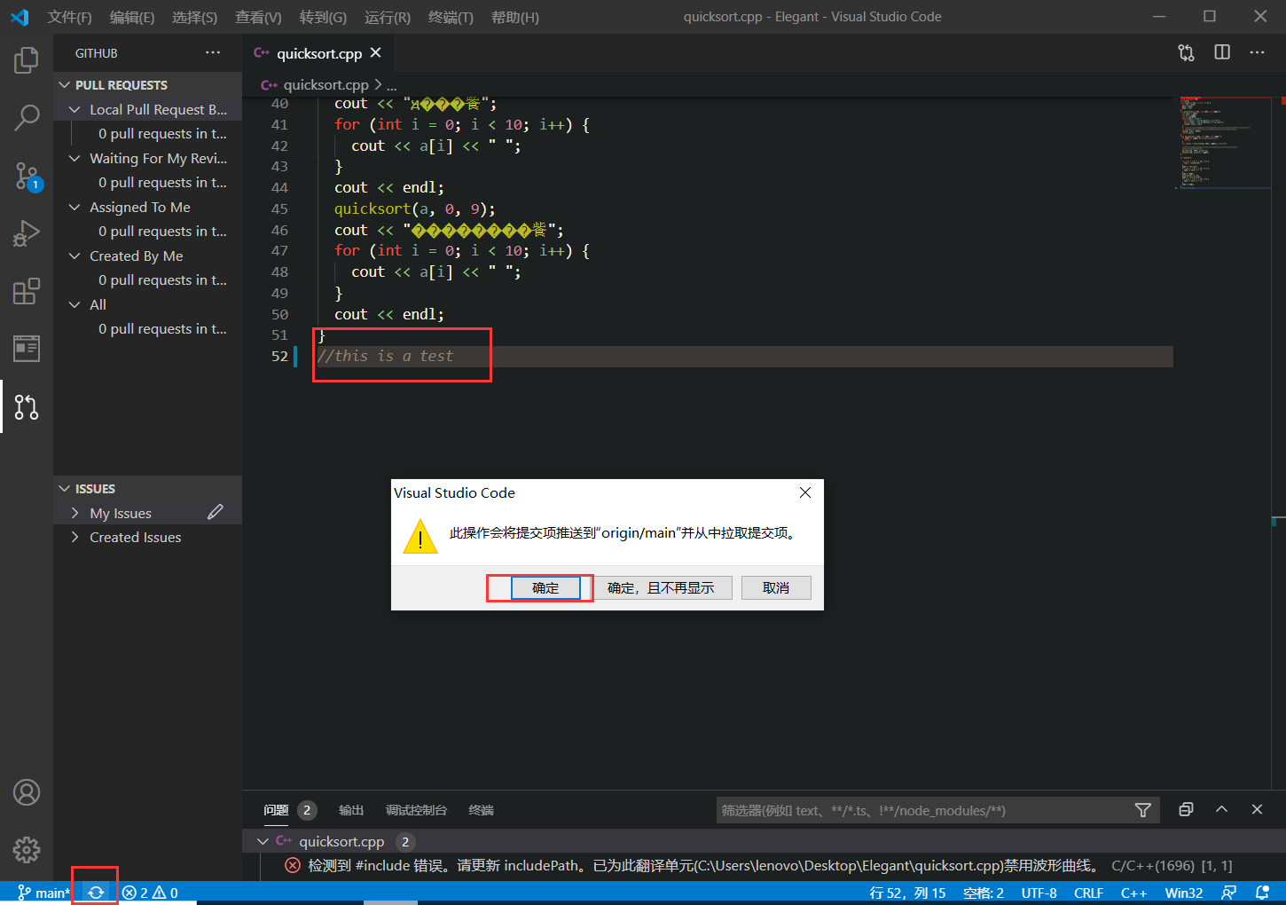Screen dimensions: 1286x905
Task: Collapse the Assigned To Me node
Action: click(x=74, y=207)
